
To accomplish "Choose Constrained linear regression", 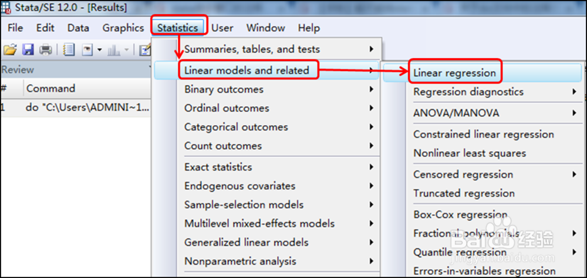I will pos(483,134).
